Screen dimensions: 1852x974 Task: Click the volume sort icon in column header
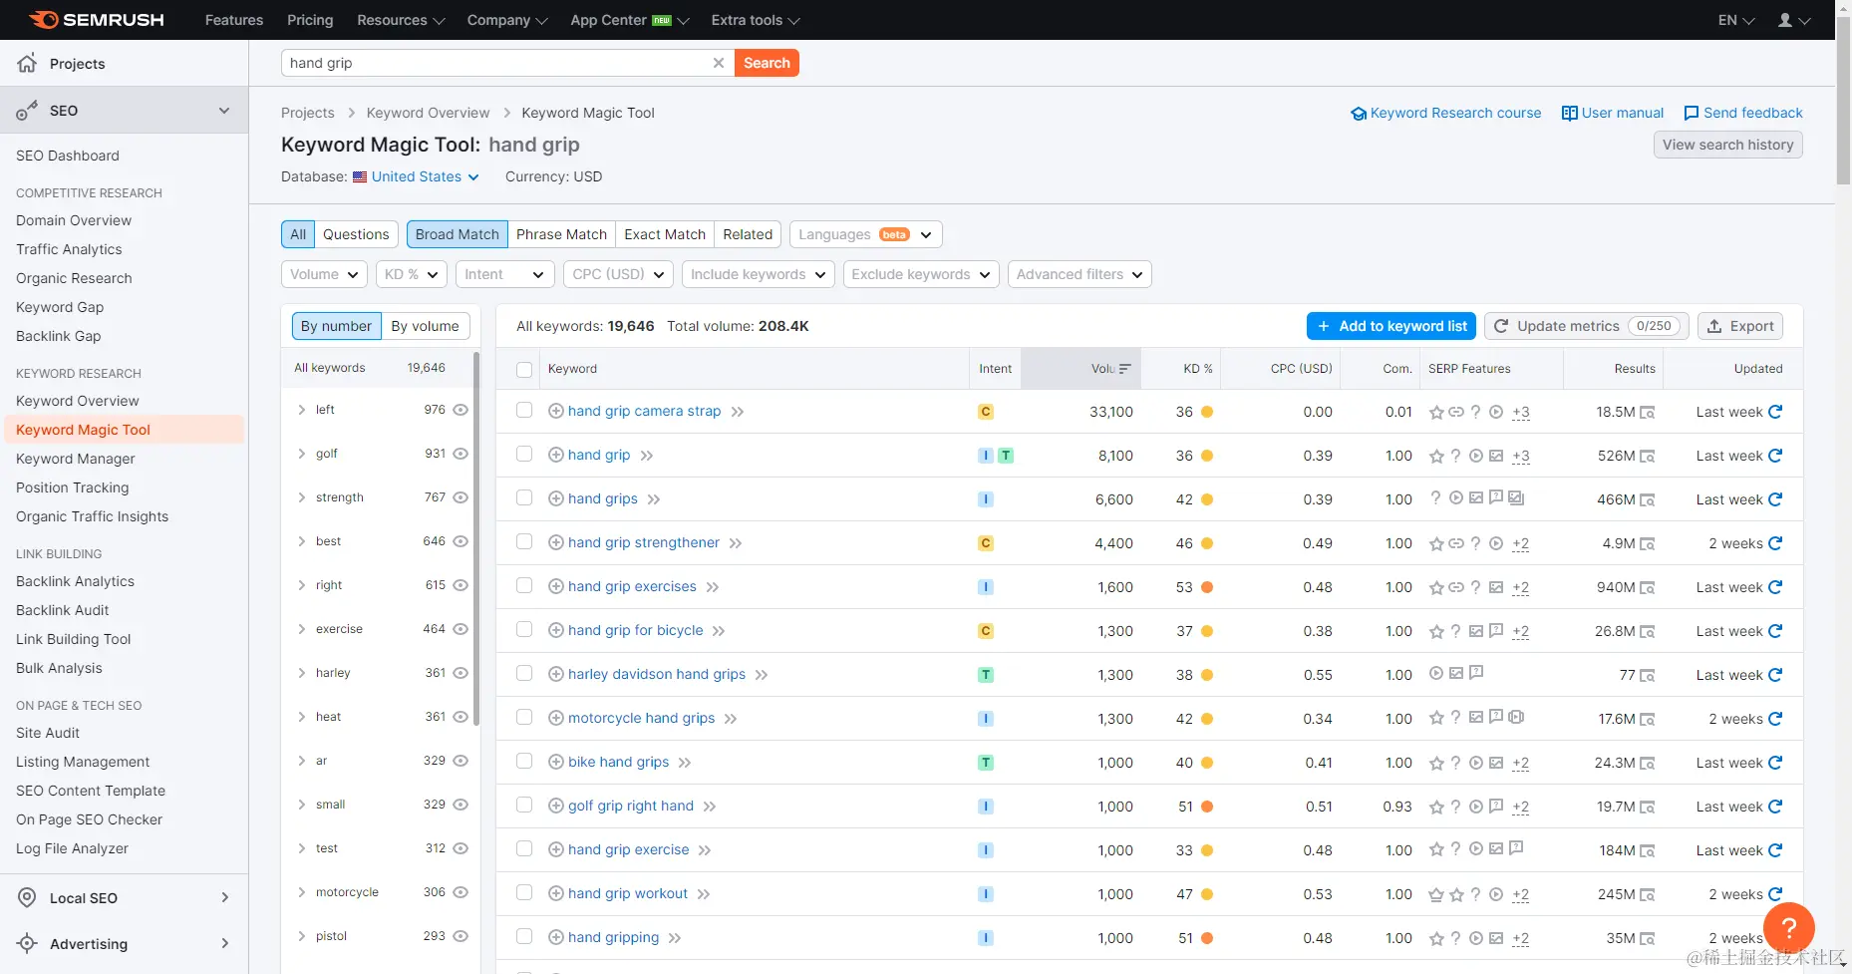click(1124, 369)
